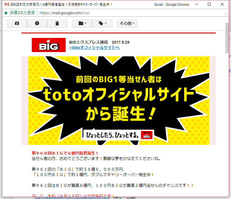Click the ひょっとしたら、ひょっとする。 slogan in the banner
Viewport: 231px width, 199px height.
pos(112,135)
